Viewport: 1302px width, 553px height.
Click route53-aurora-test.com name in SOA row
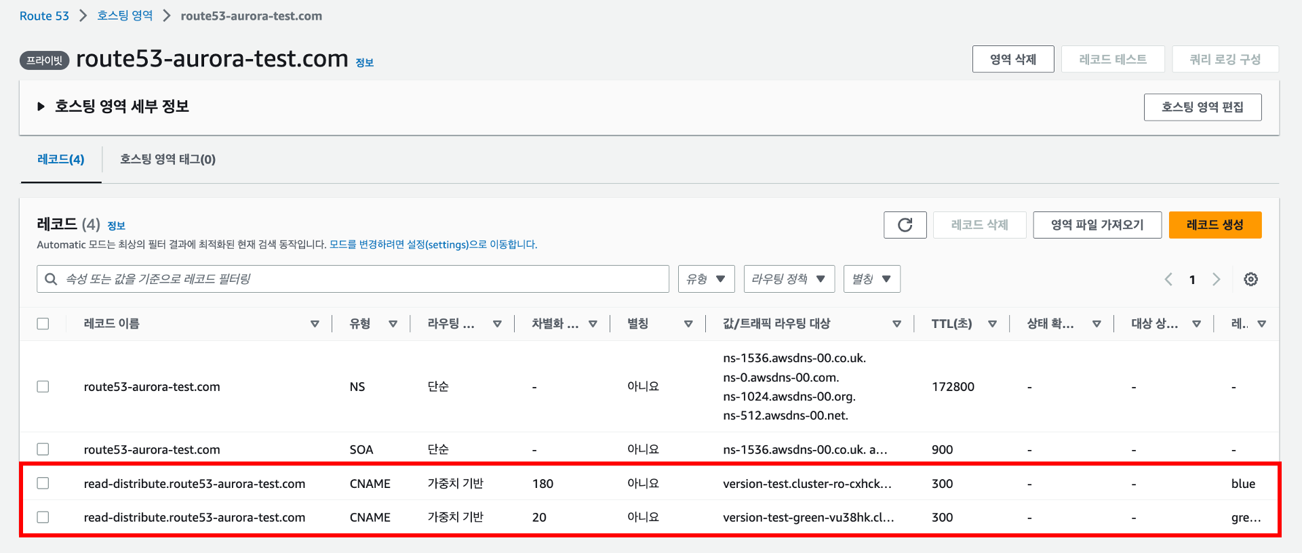pos(152,449)
